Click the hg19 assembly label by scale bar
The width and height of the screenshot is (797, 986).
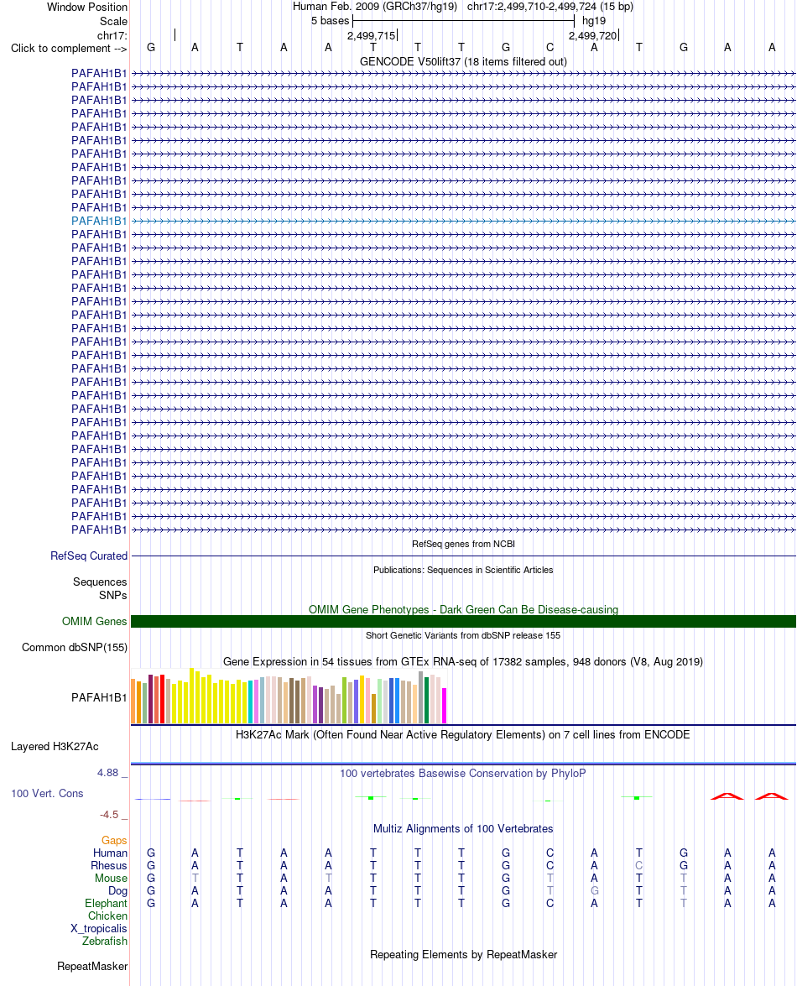point(594,21)
